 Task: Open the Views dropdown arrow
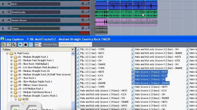pyautogui.click(x=40, y=45)
